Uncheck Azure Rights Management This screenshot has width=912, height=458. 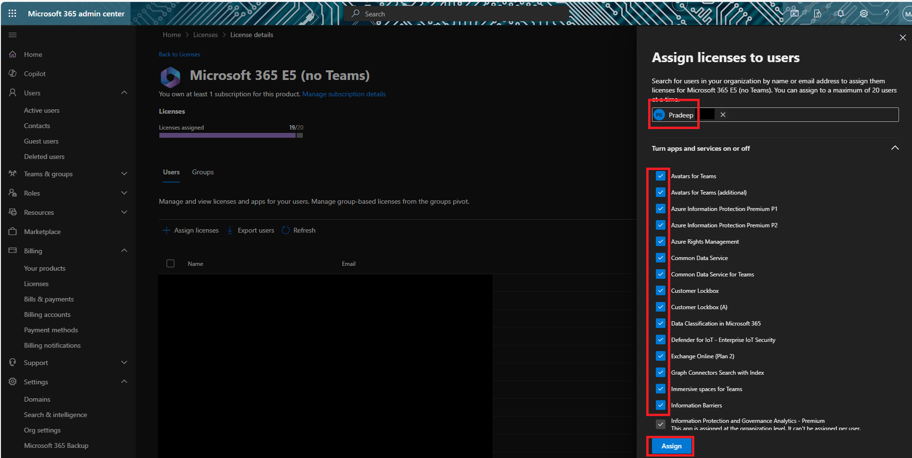(x=660, y=241)
